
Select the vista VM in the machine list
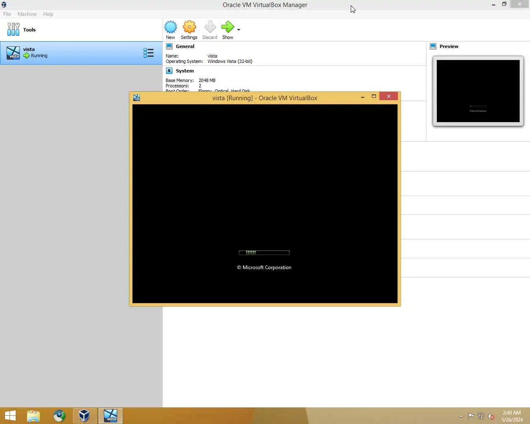tap(81, 53)
